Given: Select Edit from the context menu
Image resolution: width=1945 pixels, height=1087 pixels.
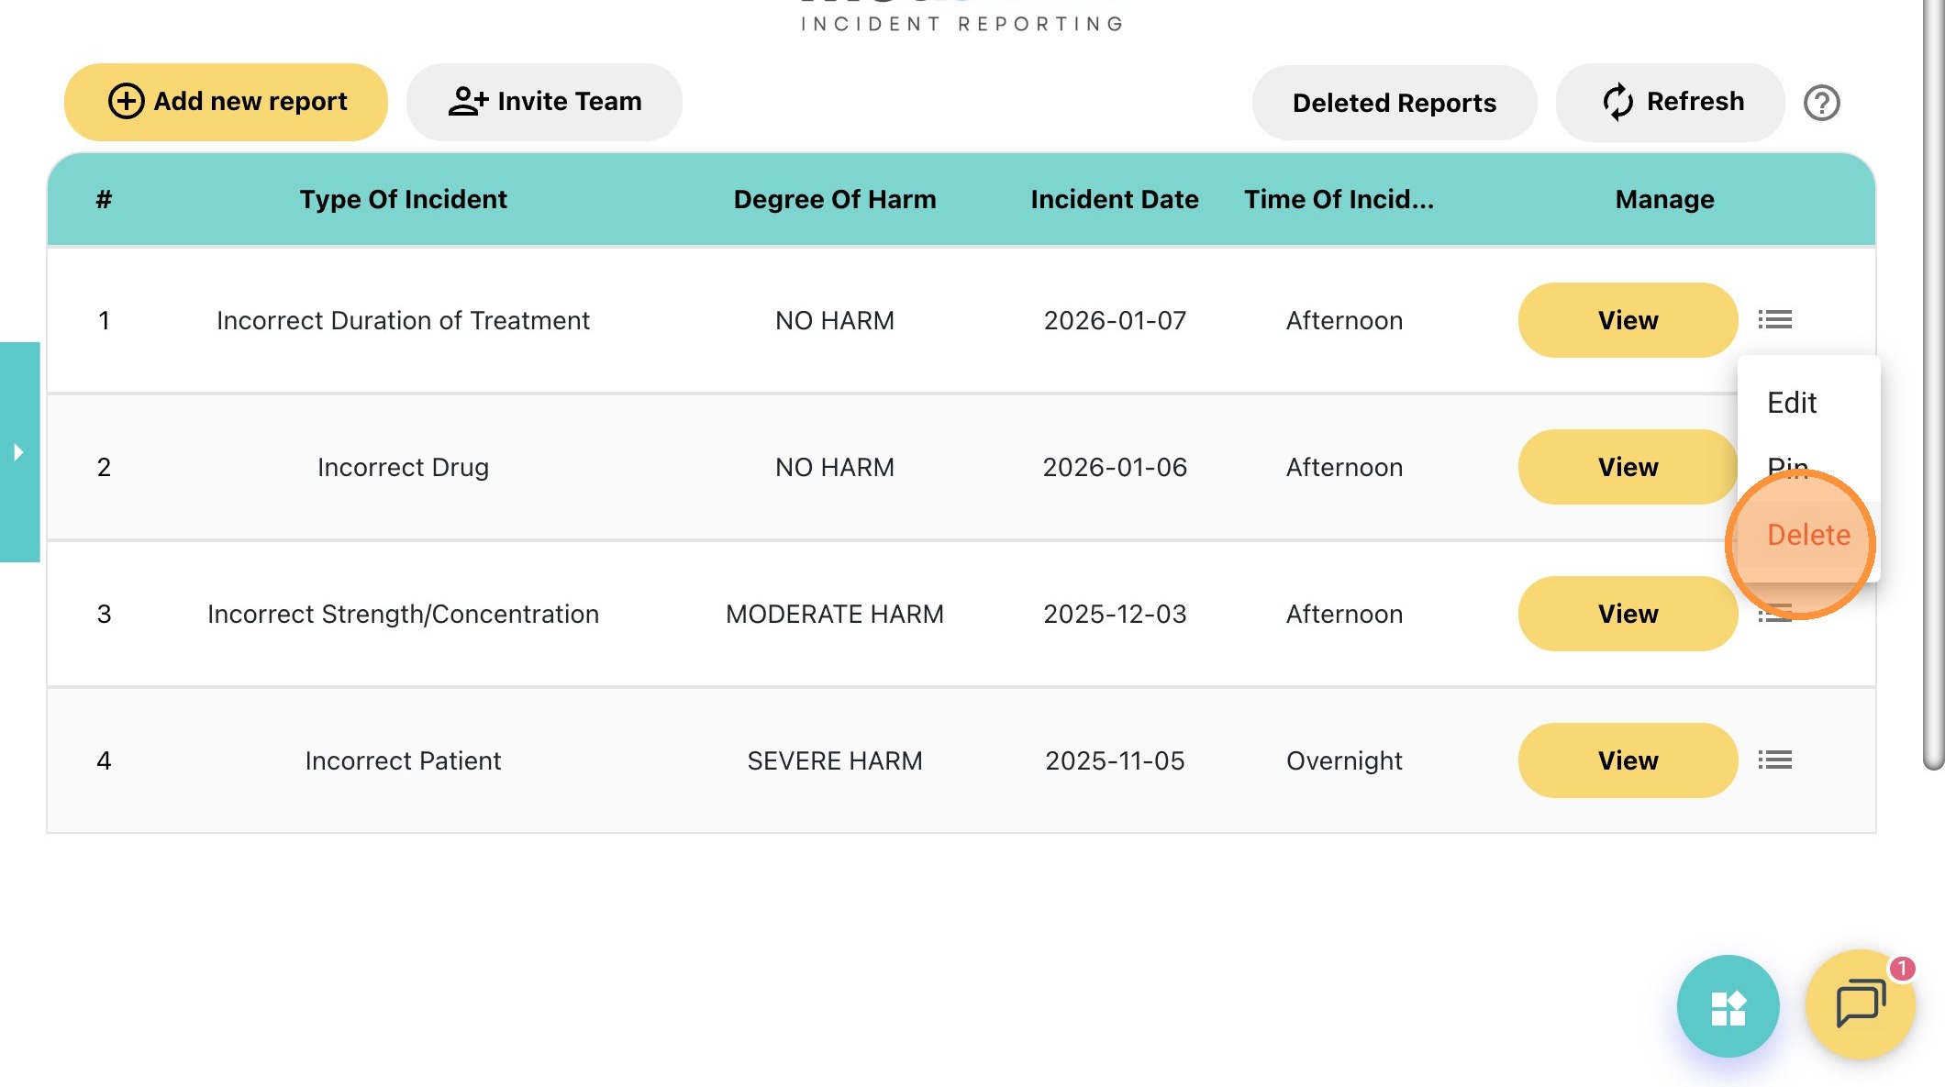Looking at the screenshot, I should point(1791,403).
